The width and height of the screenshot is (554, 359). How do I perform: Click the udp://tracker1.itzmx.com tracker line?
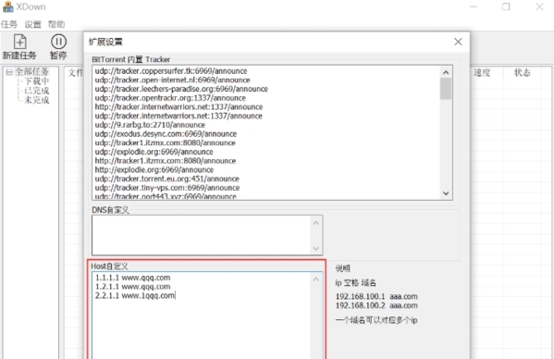pyautogui.click(x=165, y=142)
